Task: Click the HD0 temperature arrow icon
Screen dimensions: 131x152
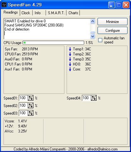Action: [70, 64]
